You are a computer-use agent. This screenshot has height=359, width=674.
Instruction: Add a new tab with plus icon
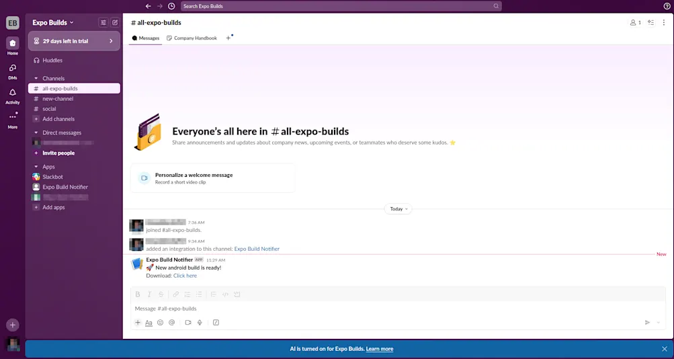tap(228, 38)
